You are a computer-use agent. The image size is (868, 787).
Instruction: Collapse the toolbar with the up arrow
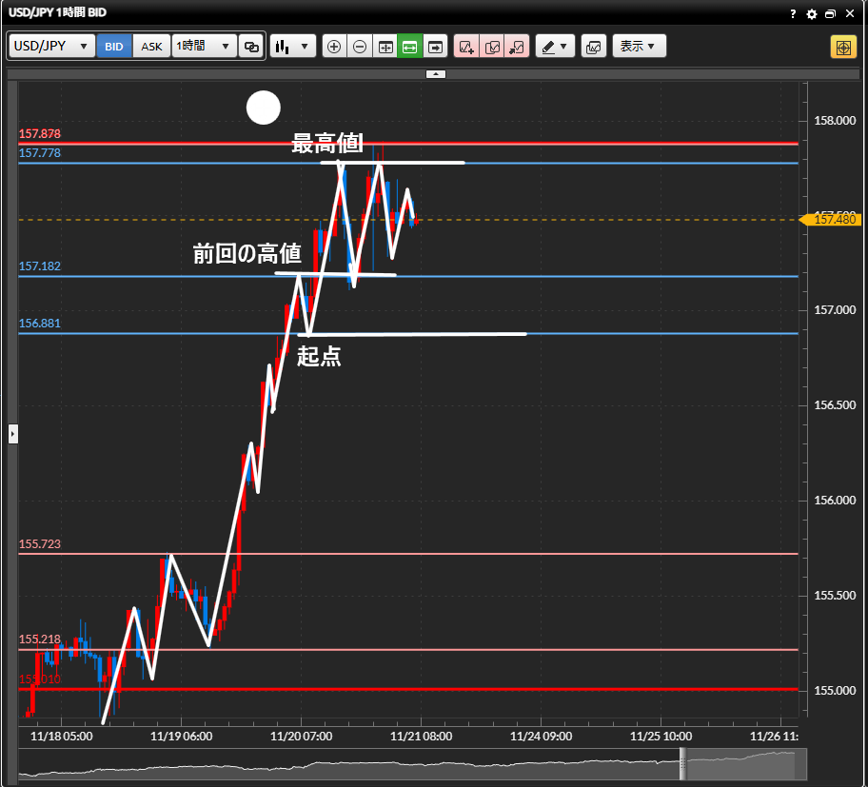click(435, 73)
